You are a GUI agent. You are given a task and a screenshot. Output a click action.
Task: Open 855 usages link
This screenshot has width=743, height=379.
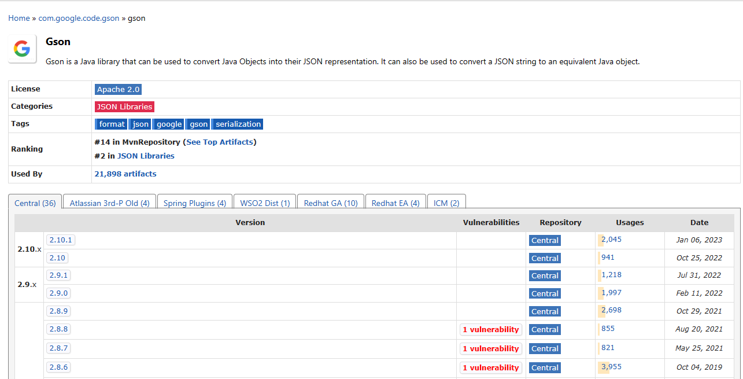click(608, 328)
